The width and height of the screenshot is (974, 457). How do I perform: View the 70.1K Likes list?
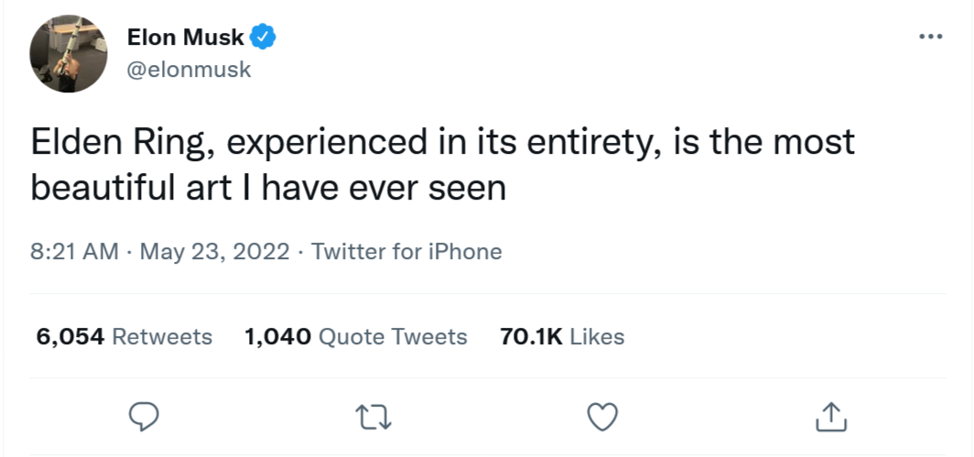pos(562,336)
